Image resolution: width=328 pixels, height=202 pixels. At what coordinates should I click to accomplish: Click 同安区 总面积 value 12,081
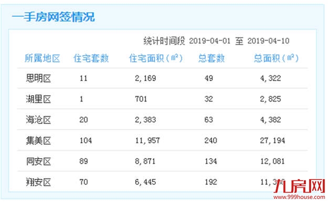[272, 161]
